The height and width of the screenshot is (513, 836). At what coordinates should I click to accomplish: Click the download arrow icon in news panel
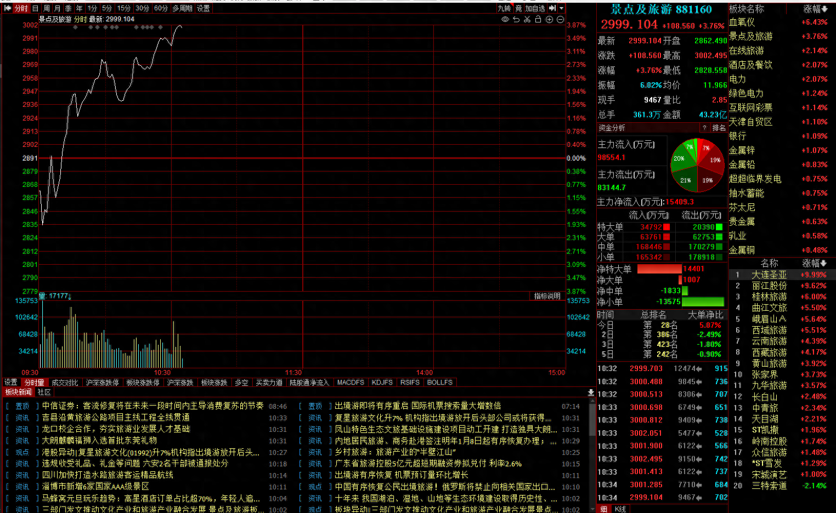point(591,392)
